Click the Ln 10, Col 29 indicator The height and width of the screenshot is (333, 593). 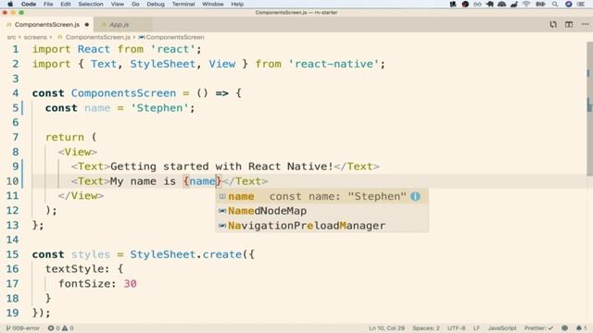[x=386, y=328]
